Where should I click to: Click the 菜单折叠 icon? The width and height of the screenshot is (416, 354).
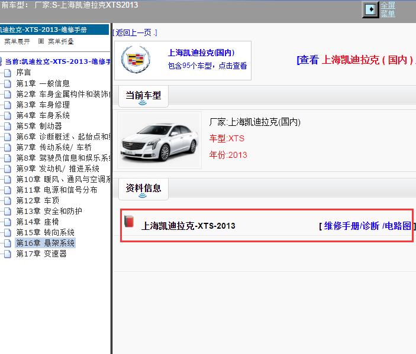[x=41, y=41]
